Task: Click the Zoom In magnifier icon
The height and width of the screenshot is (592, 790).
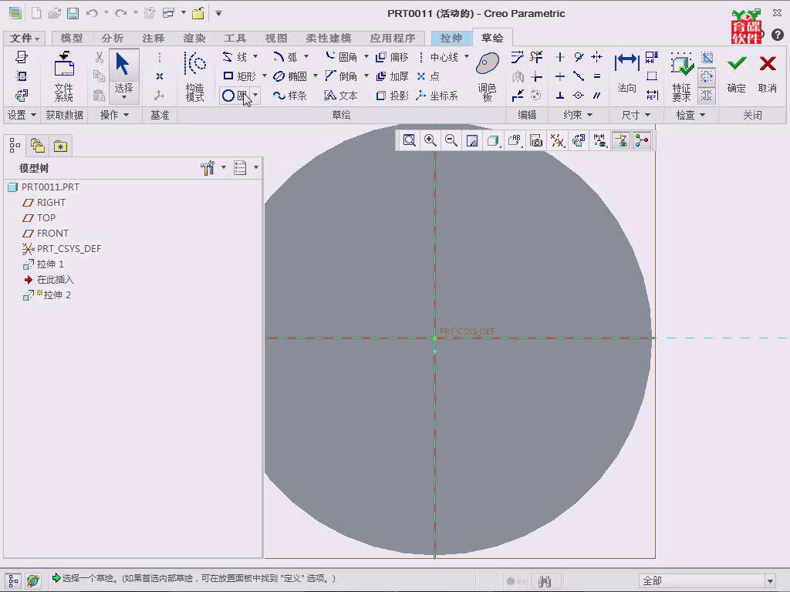Action: coord(430,140)
